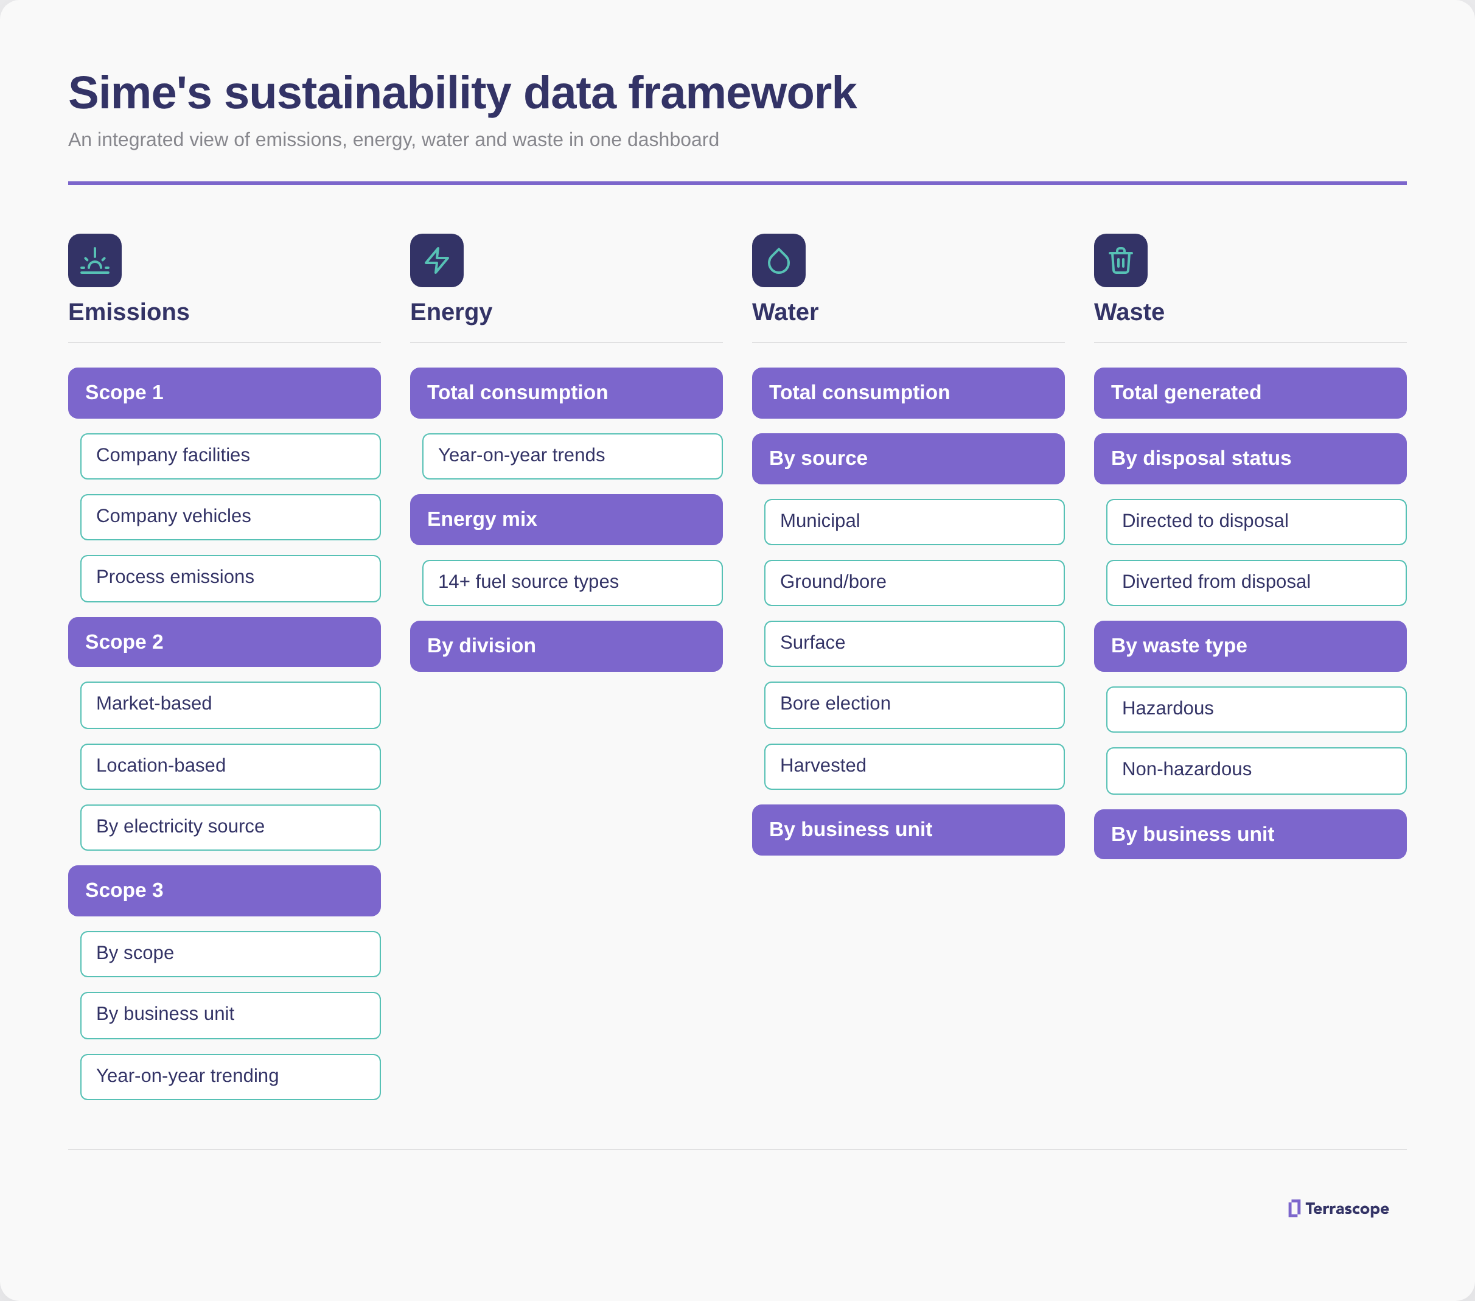Click the Directed to disposal item

pyautogui.click(x=1255, y=521)
